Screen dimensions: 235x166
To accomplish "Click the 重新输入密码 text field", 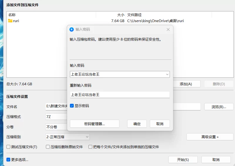I will (120, 95).
